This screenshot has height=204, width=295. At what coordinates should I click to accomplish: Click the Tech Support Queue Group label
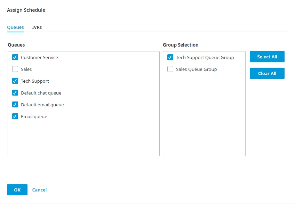click(x=205, y=58)
